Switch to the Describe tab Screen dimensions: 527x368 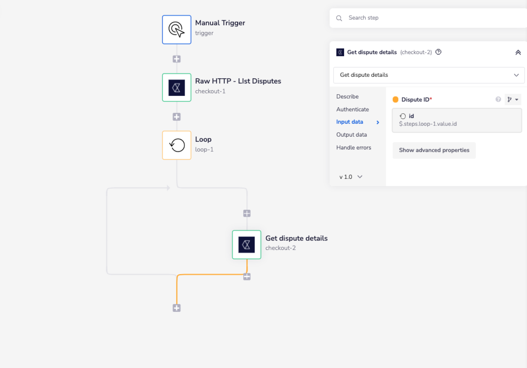(x=347, y=96)
